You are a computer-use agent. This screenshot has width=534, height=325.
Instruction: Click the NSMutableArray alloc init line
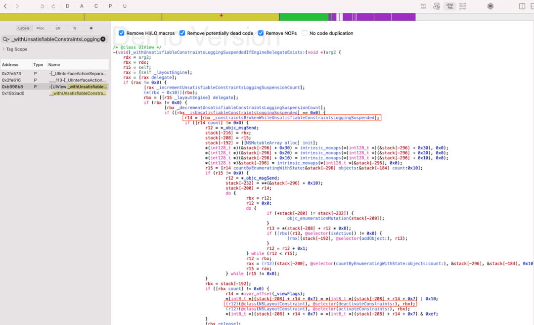pos(261,143)
